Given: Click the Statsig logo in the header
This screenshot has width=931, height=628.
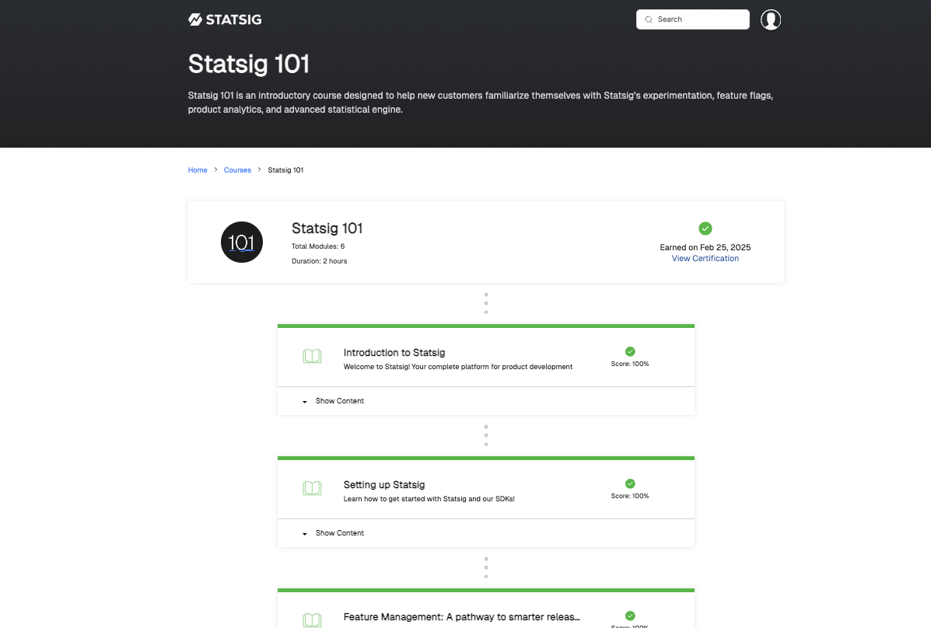Looking at the screenshot, I should tap(225, 19).
